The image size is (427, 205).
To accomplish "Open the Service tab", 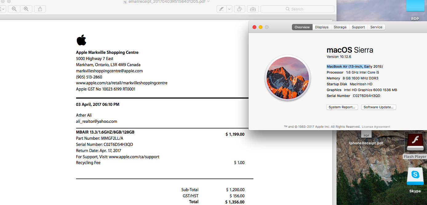I will coord(376,27).
